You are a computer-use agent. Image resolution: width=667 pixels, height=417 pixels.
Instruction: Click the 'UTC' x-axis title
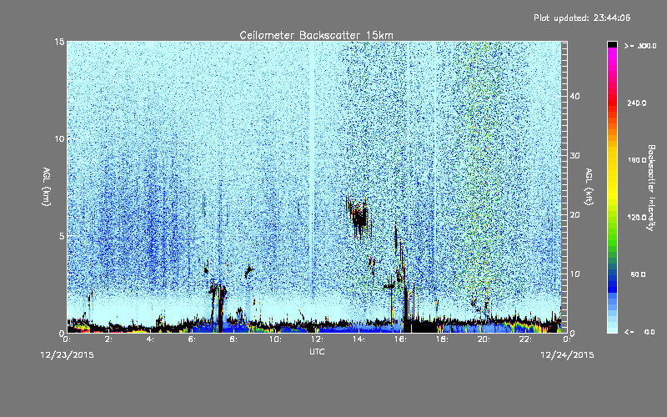pos(317,352)
